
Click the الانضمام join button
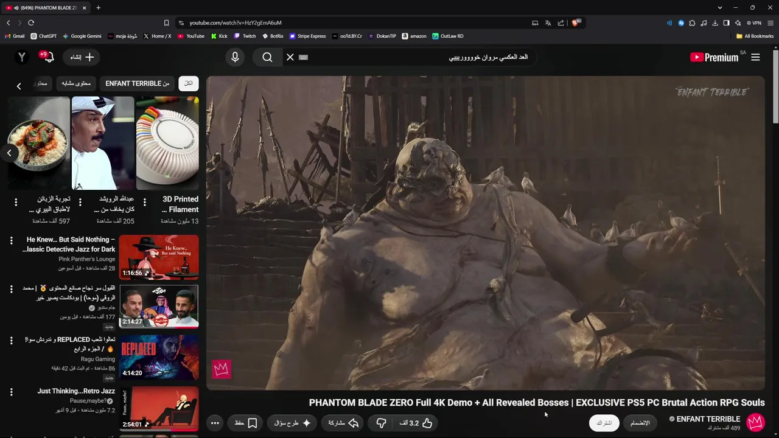(x=640, y=423)
